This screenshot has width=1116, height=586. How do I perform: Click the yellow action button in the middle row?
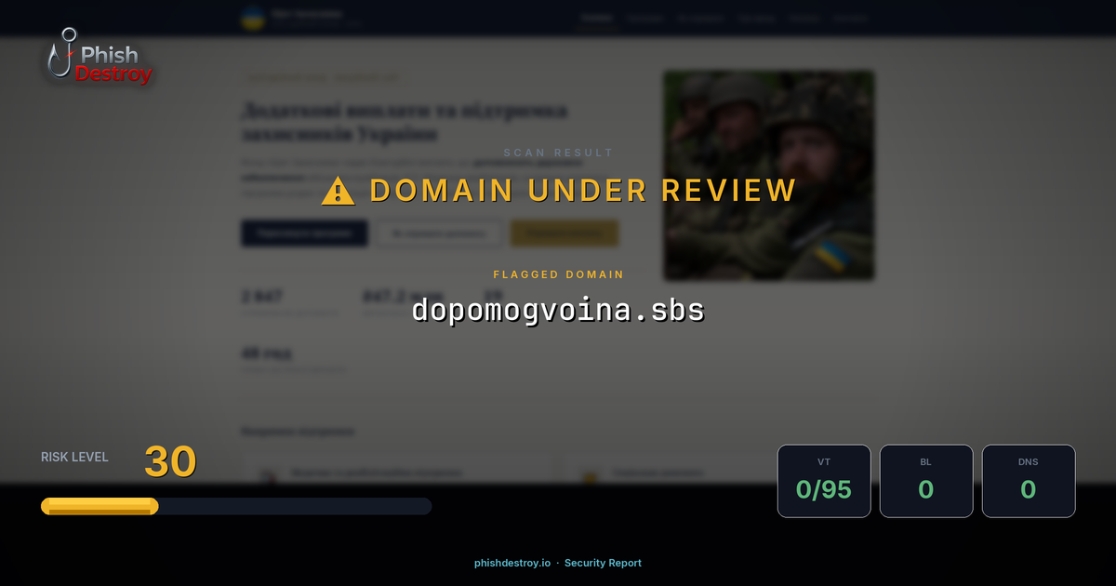click(x=564, y=233)
